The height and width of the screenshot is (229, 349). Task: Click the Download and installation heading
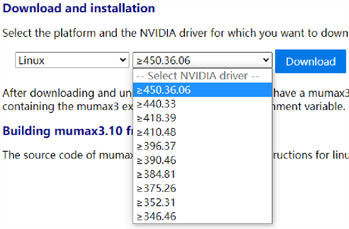point(79,9)
